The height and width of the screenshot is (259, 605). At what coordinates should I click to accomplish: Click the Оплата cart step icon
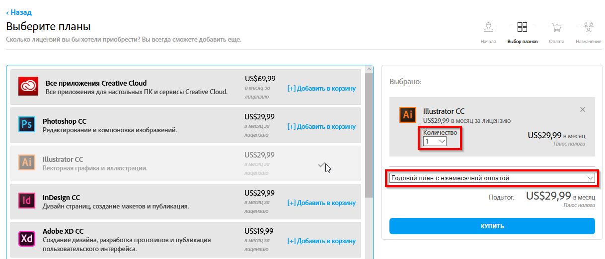tap(556, 27)
